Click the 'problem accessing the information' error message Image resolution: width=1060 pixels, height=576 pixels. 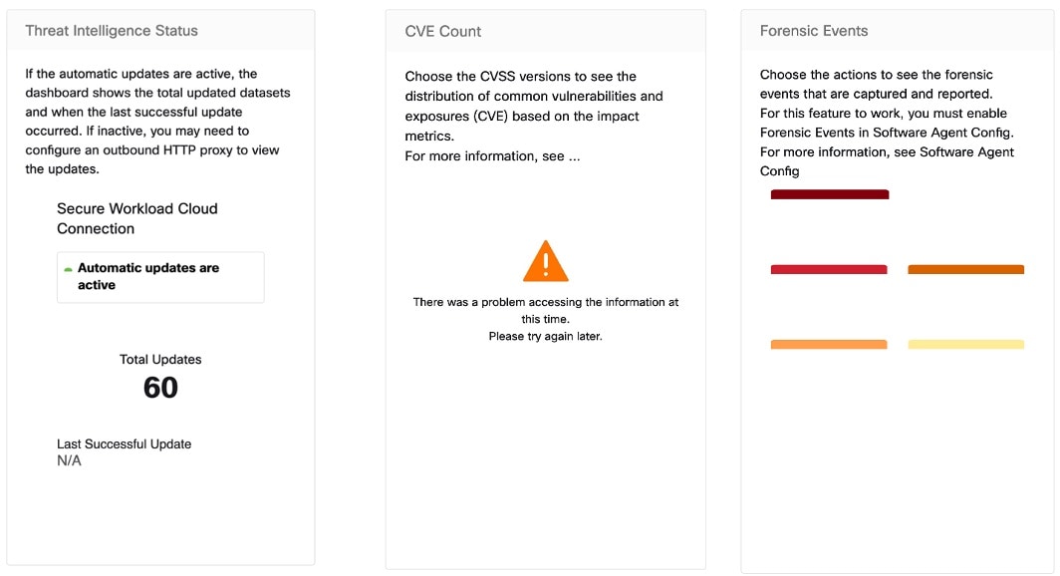coord(546,310)
